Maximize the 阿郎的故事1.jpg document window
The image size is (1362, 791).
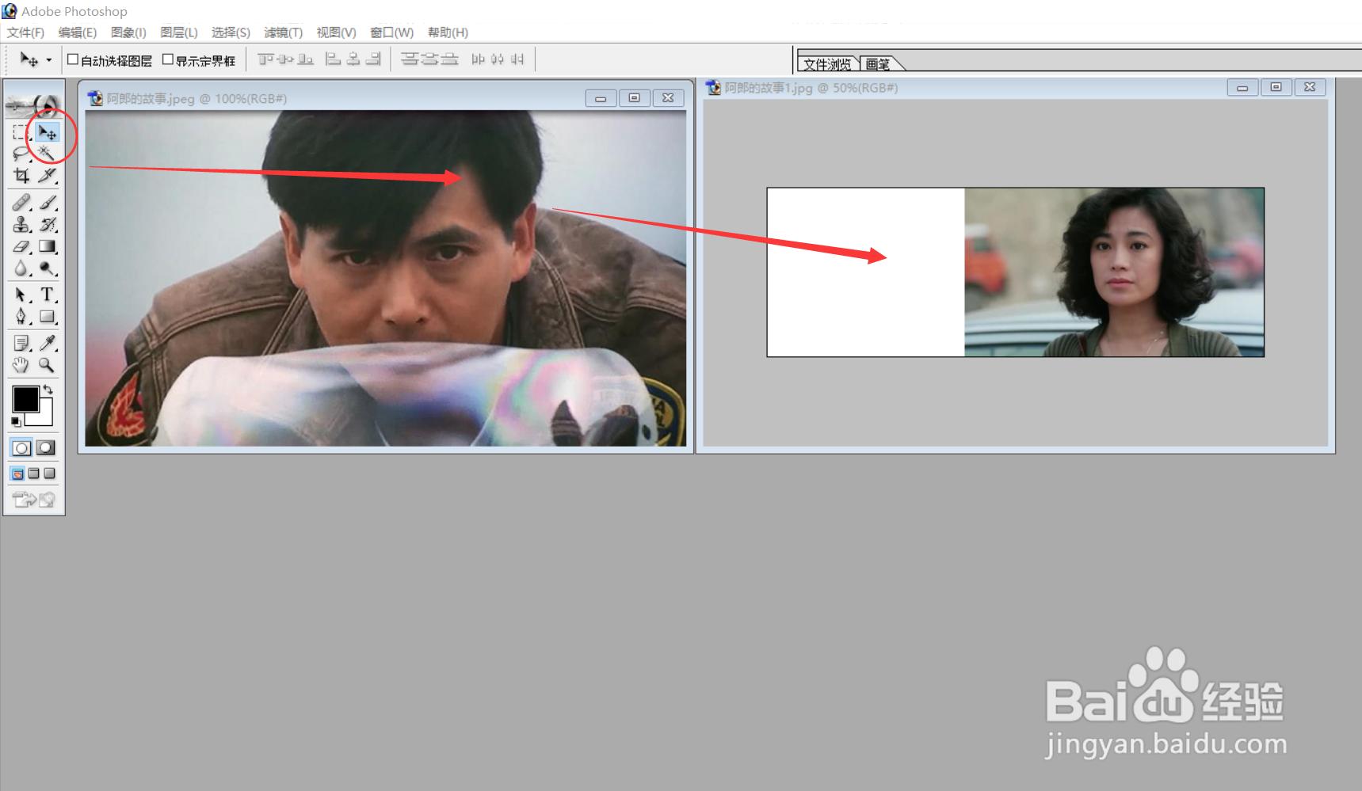[1276, 87]
